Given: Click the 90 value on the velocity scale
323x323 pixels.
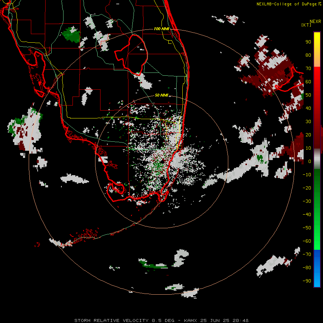Looking at the screenshot, I should 308,42.
